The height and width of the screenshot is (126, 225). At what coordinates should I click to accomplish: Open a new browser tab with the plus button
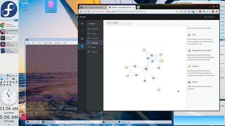pos(138,7)
